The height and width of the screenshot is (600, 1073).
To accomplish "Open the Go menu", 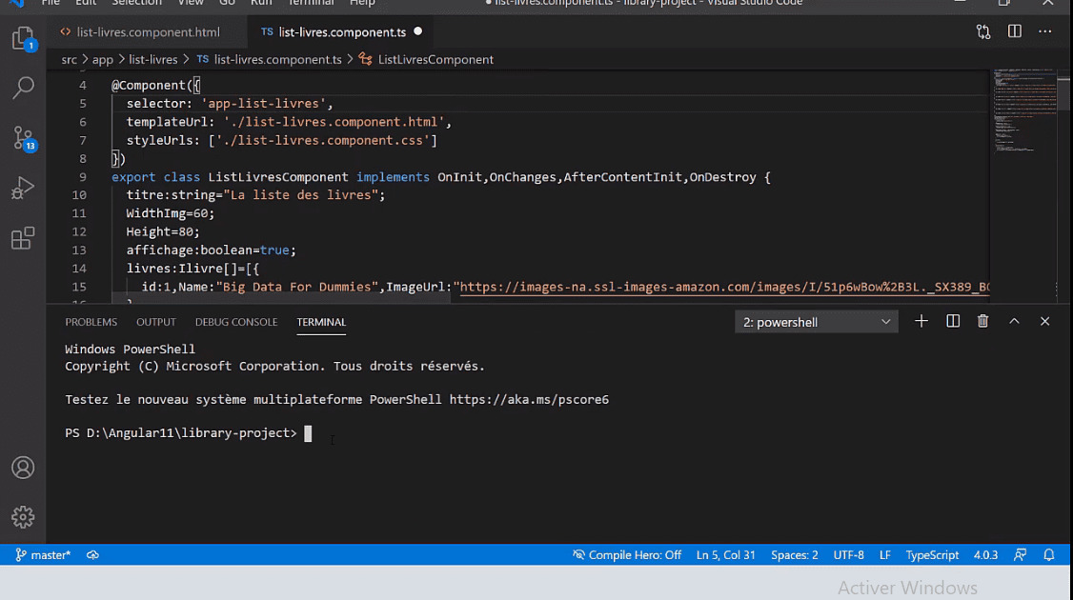I will coord(227,3).
